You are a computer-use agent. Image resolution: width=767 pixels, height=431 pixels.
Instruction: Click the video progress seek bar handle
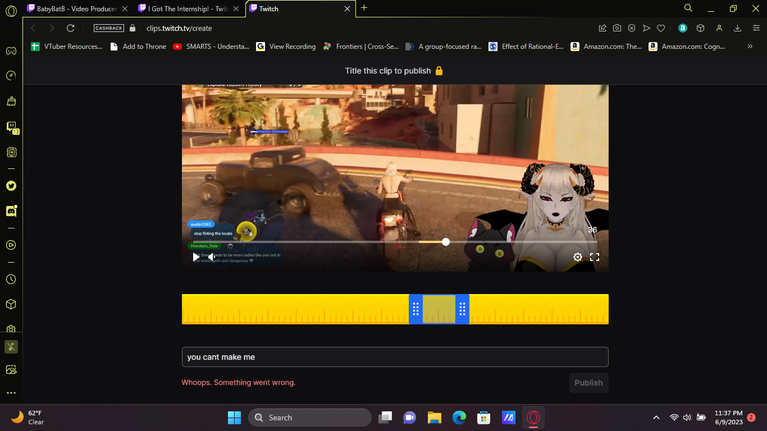[446, 242]
